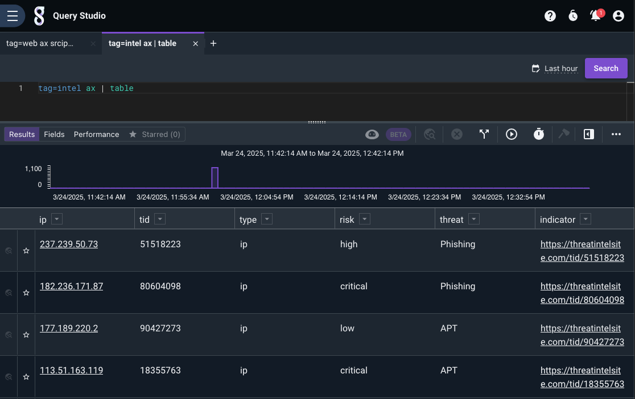635x399 pixels.
Task: Click the play run icon in toolbar
Action: [512, 134]
